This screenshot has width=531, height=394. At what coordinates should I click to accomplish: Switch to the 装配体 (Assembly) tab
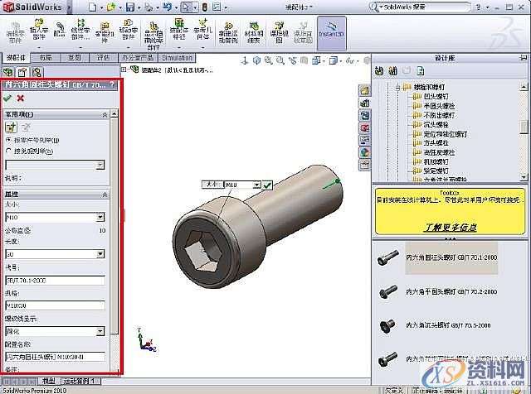(16, 58)
